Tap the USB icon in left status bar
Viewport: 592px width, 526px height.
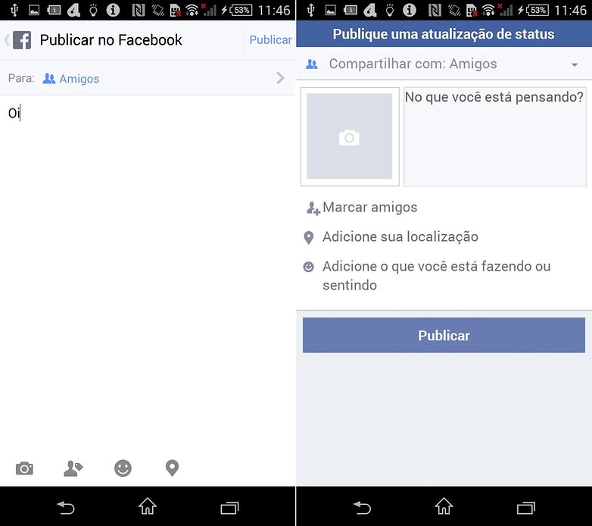point(14,10)
